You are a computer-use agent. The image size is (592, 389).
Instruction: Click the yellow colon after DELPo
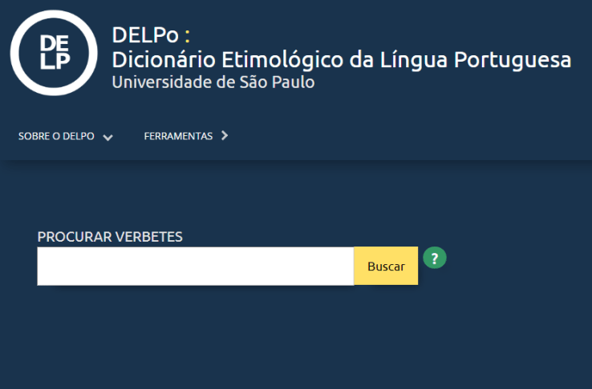point(186,35)
